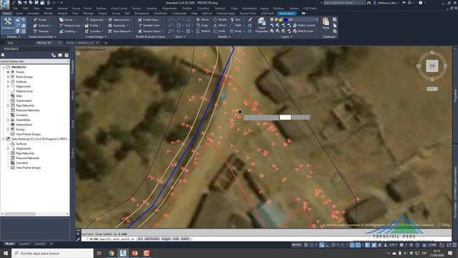Select Catchments in Toolspace tree

click(x=24, y=100)
